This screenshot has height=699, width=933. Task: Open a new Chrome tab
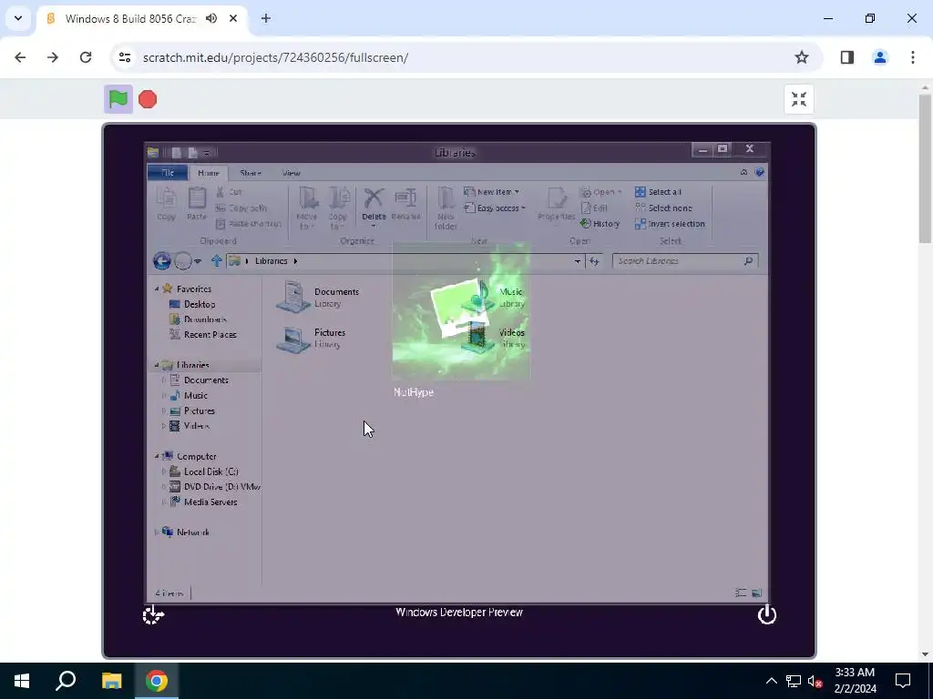tap(266, 18)
